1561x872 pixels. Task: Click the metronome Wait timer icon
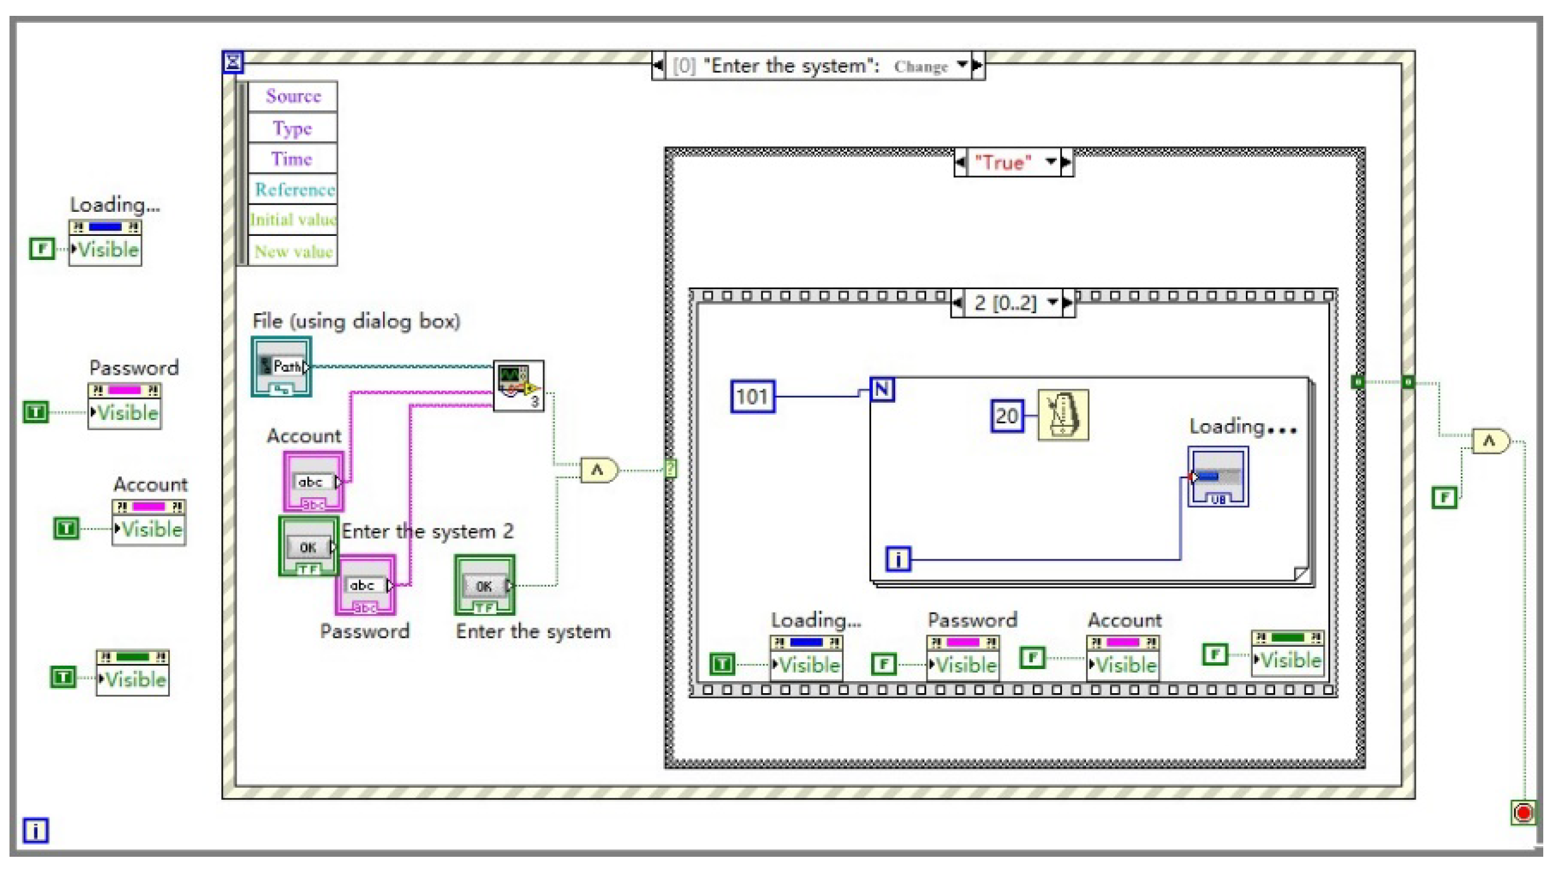pos(1063,415)
